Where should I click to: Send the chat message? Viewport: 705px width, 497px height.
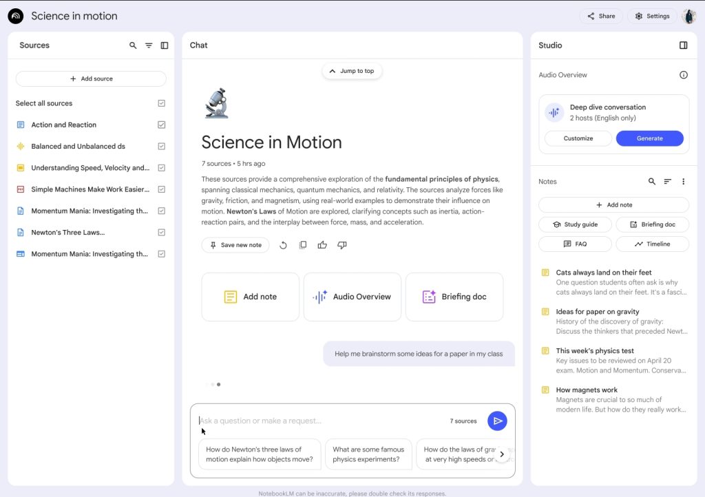click(x=497, y=421)
